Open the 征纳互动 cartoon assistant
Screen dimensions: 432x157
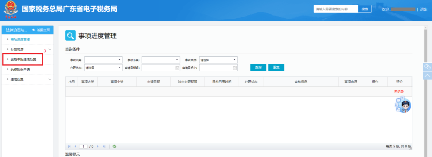pos(403,105)
